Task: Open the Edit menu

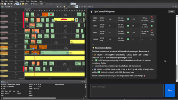Action: (6, 1)
